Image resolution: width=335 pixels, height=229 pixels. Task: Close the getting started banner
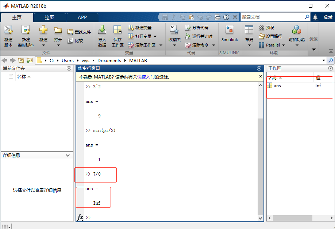coord(261,76)
